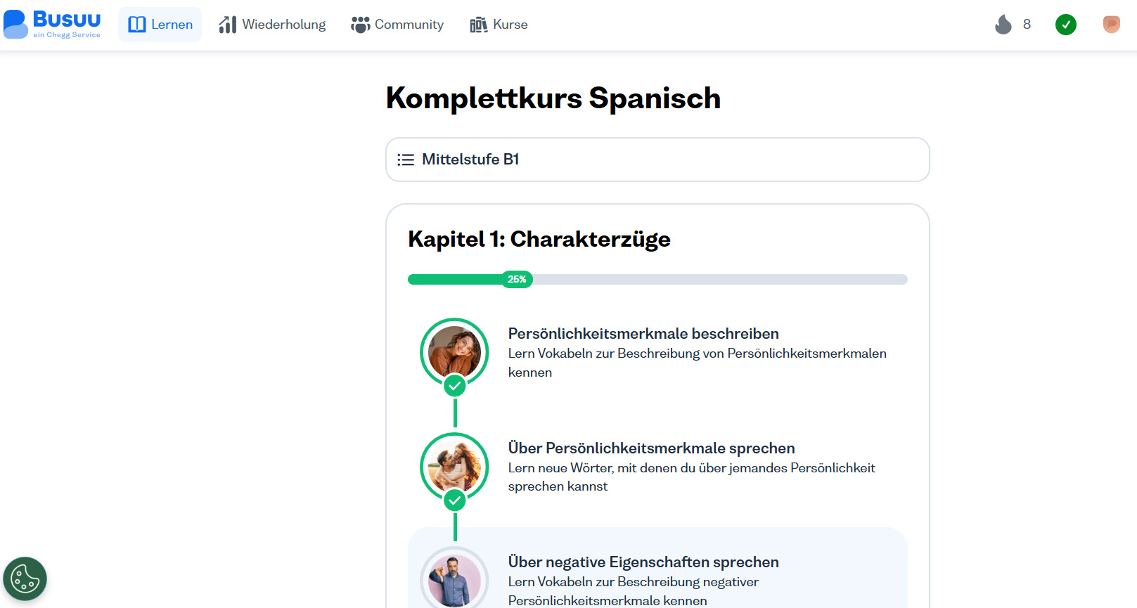The width and height of the screenshot is (1137, 608).
Task: Click the Über negative Eigenschaften sprechen title
Action: 643,562
